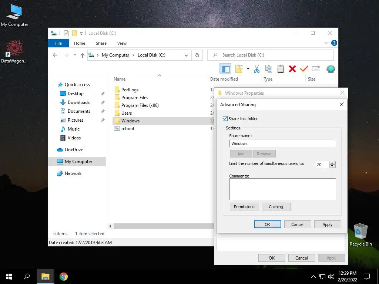Click the preview pane toolbar icon
The height and width of the screenshot is (284, 379).
pos(225,69)
